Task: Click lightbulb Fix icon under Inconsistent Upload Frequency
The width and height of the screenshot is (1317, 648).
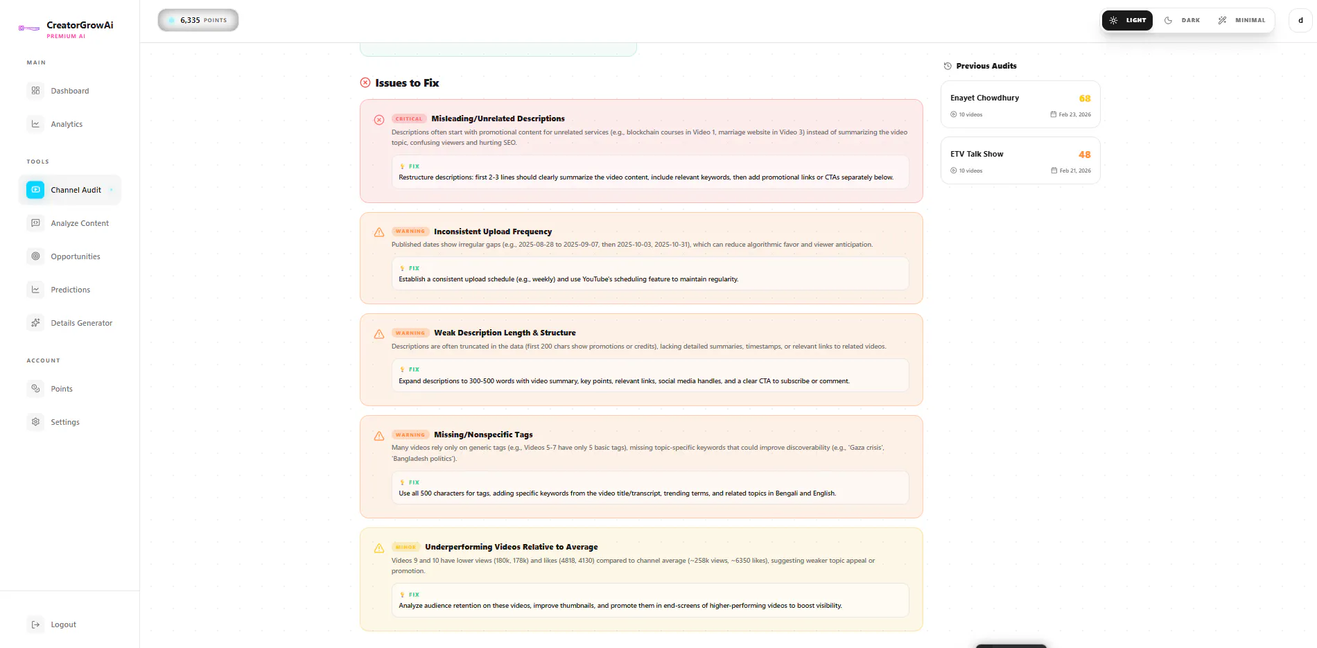Action: point(402,268)
